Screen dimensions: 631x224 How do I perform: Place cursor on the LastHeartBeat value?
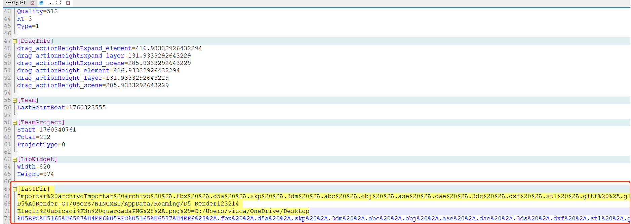[87, 108]
